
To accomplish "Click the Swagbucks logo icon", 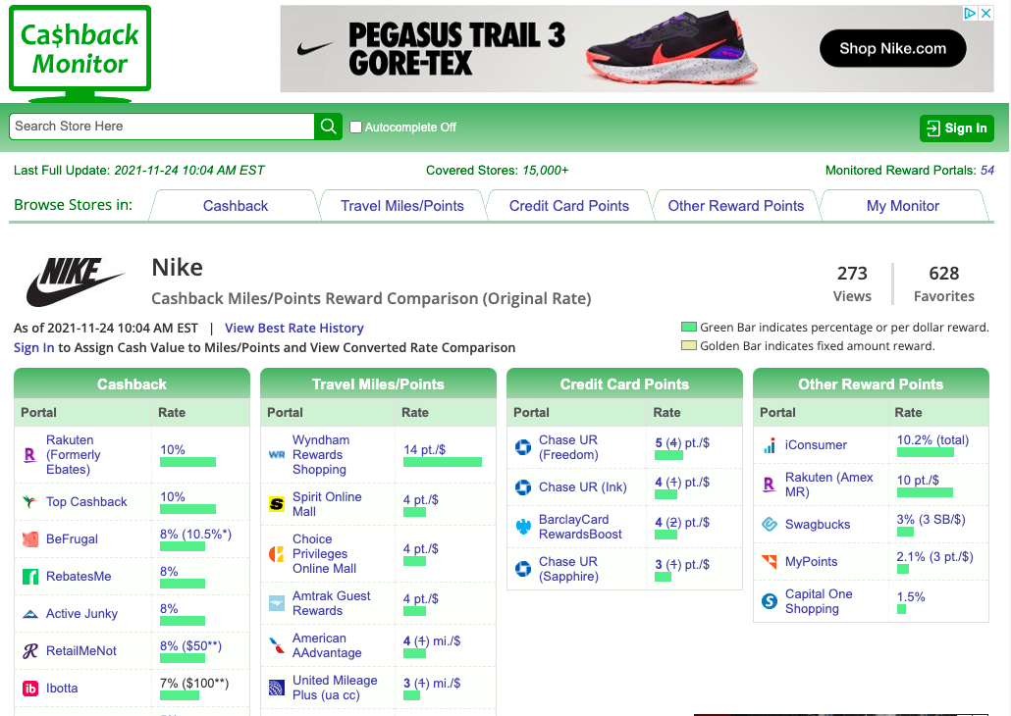I will click(770, 524).
